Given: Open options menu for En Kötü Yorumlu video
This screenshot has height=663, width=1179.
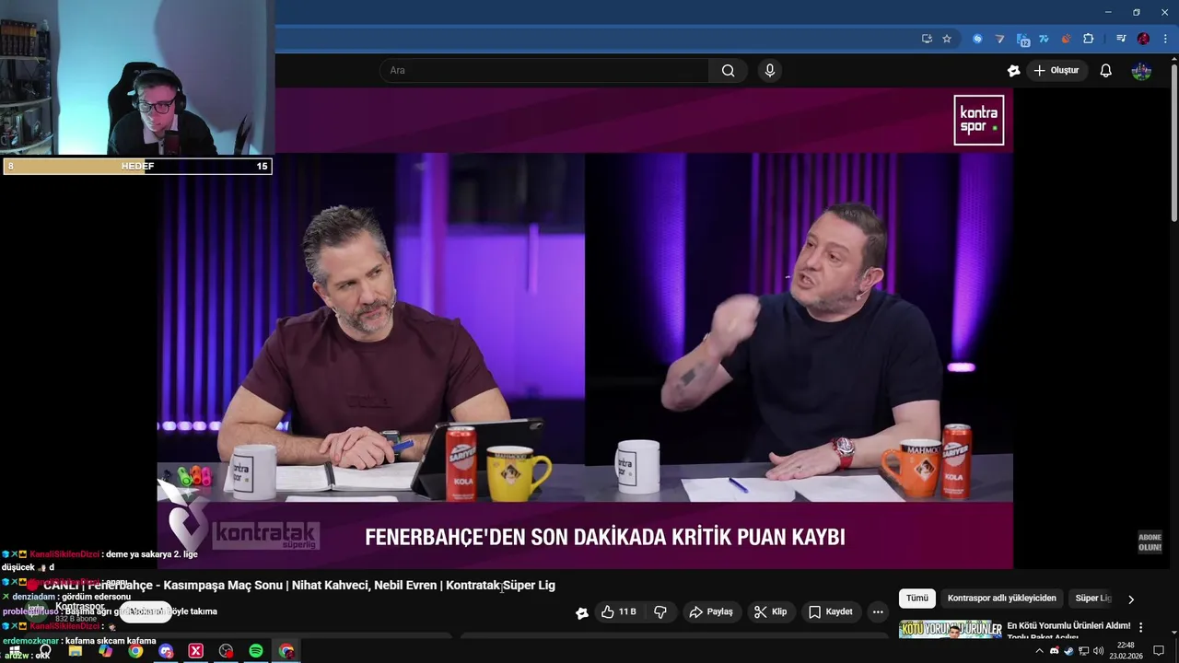Looking at the screenshot, I should pyautogui.click(x=1140, y=627).
